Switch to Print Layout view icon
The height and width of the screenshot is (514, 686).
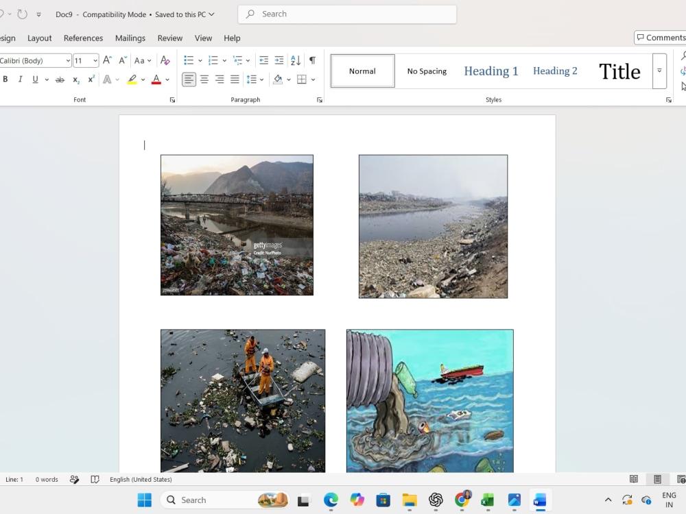(x=657, y=479)
